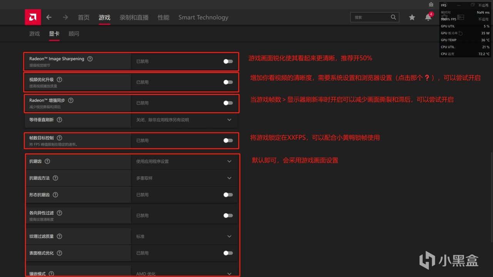Select the 显卡 sub-tab
Viewport: 493px width, 277px height.
[x=54, y=34]
